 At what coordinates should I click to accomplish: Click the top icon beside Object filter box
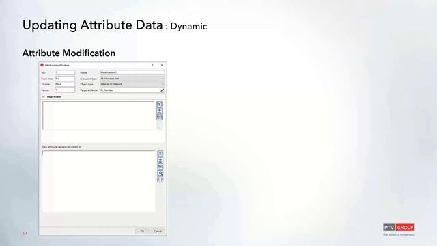(159, 105)
